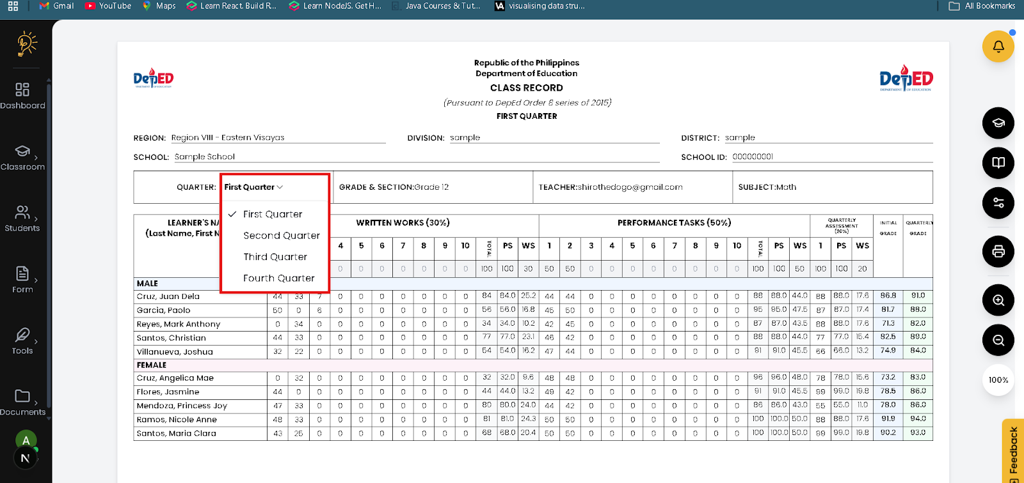Click the graduation cap floating button
This screenshot has width=1024, height=483.
998,123
